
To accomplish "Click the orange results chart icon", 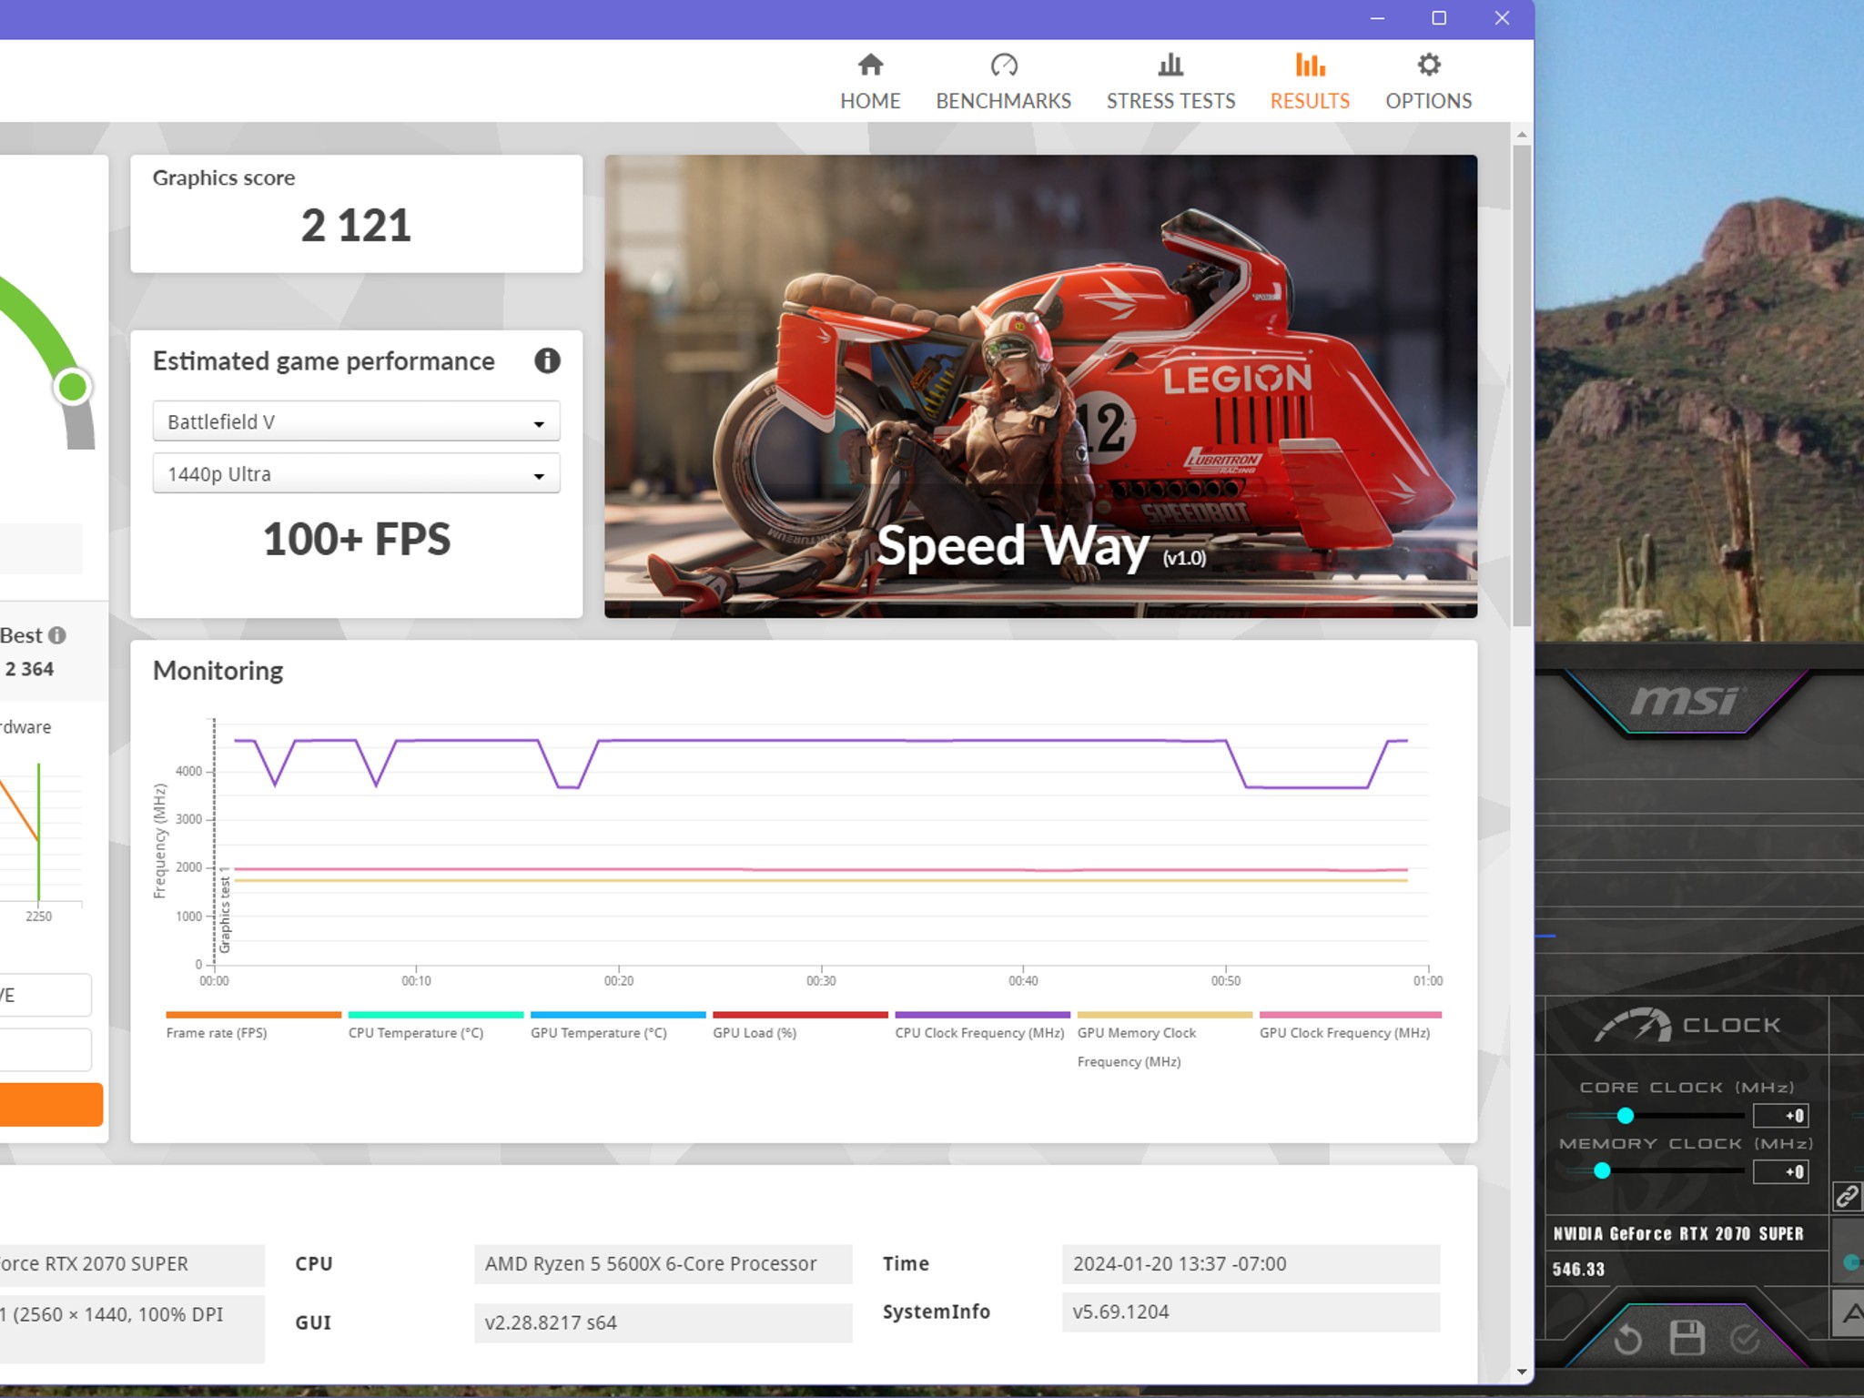I will (1310, 65).
